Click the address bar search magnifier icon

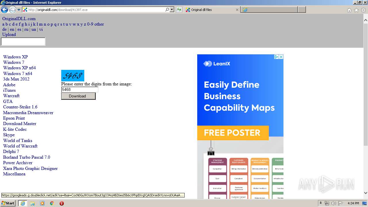point(167,10)
